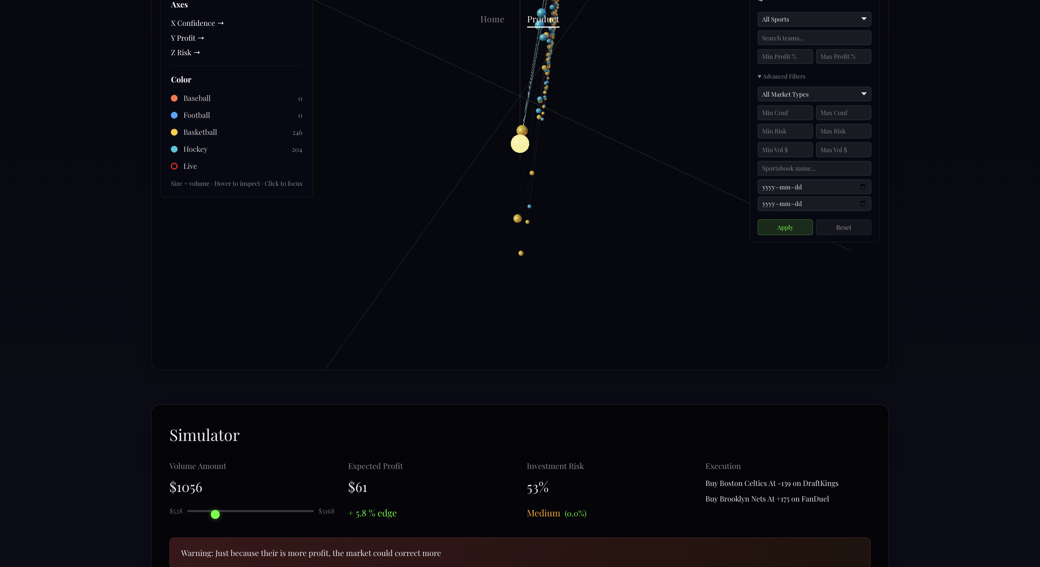
Task: Change the Z Risk axis mapping
Action: pos(185,52)
